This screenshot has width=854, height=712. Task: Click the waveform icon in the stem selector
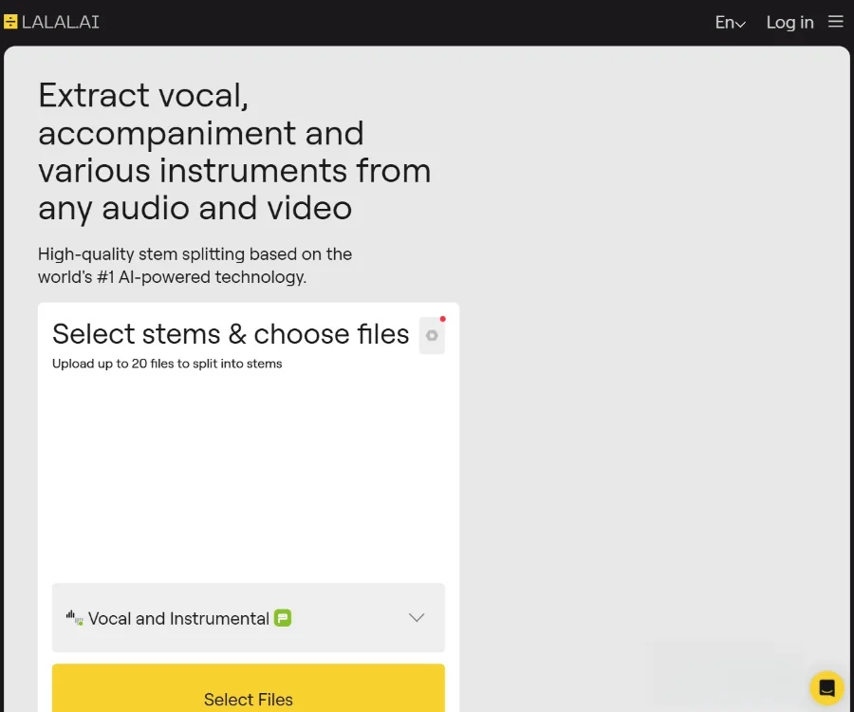73,617
